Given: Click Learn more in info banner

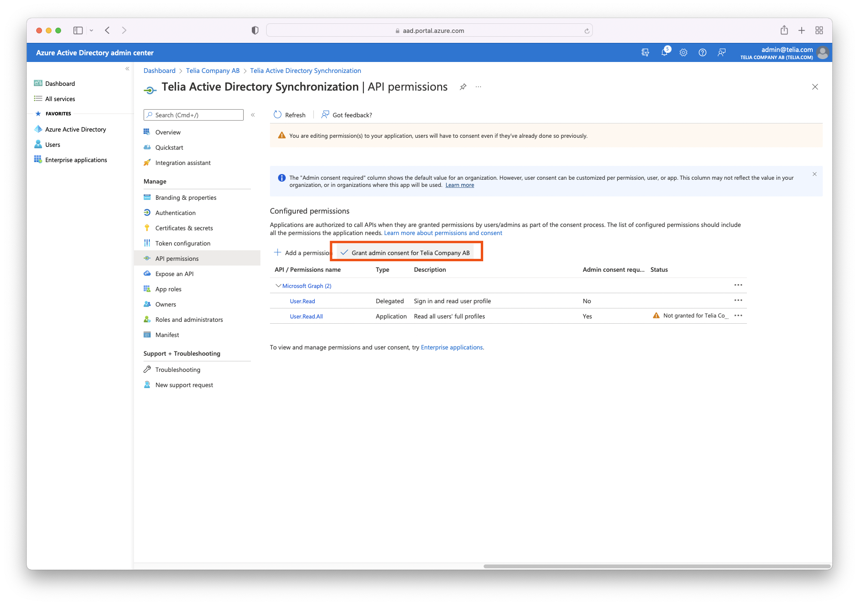Looking at the screenshot, I should pos(460,185).
